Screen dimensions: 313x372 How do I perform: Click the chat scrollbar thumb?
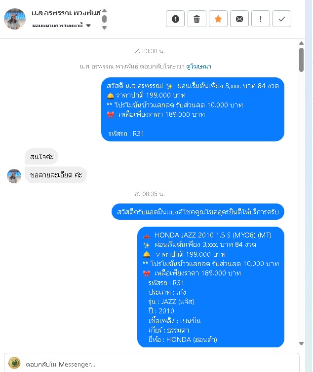click(301, 60)
